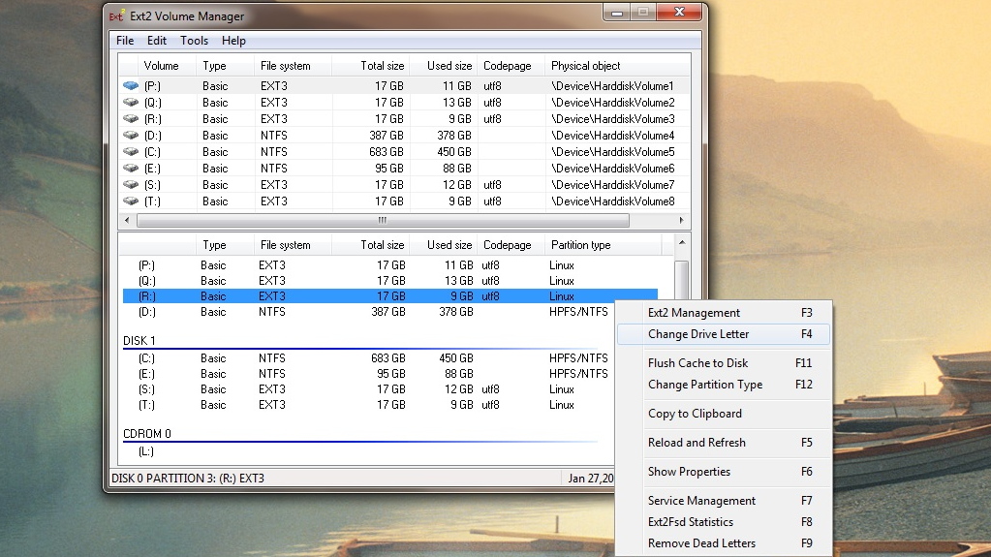Click the R: volume drive icon in top list
This screenshot has height=557, width=991.
(x=131, y=118)
